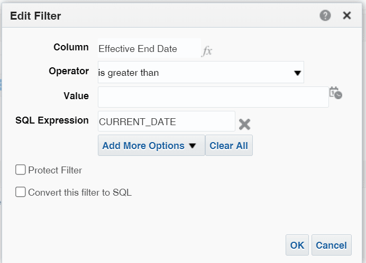Select the Effective End Date column field
The height and width of the screenshot is (263, 366).
coord(149,49)
